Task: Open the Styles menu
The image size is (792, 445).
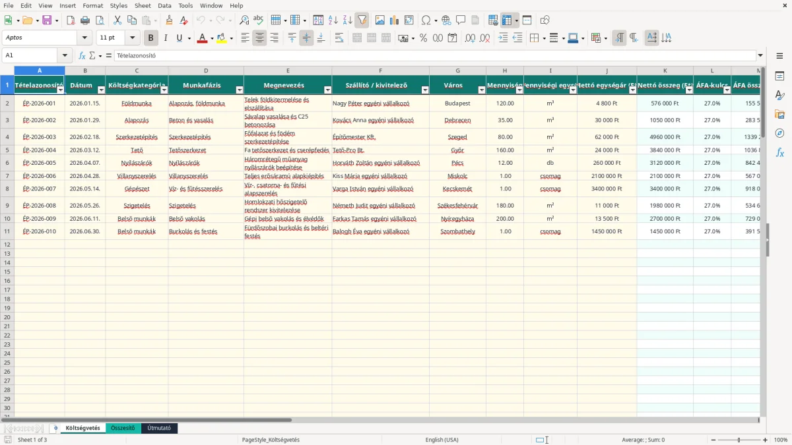Action: coord(119,5)
